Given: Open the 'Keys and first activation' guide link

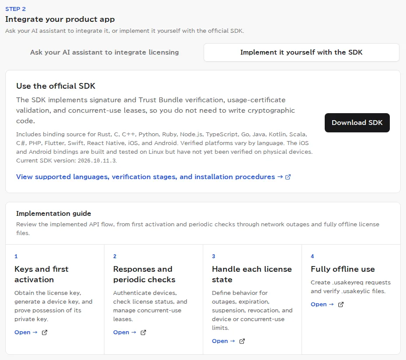Looking at the screenshot, I should point(26,332).
